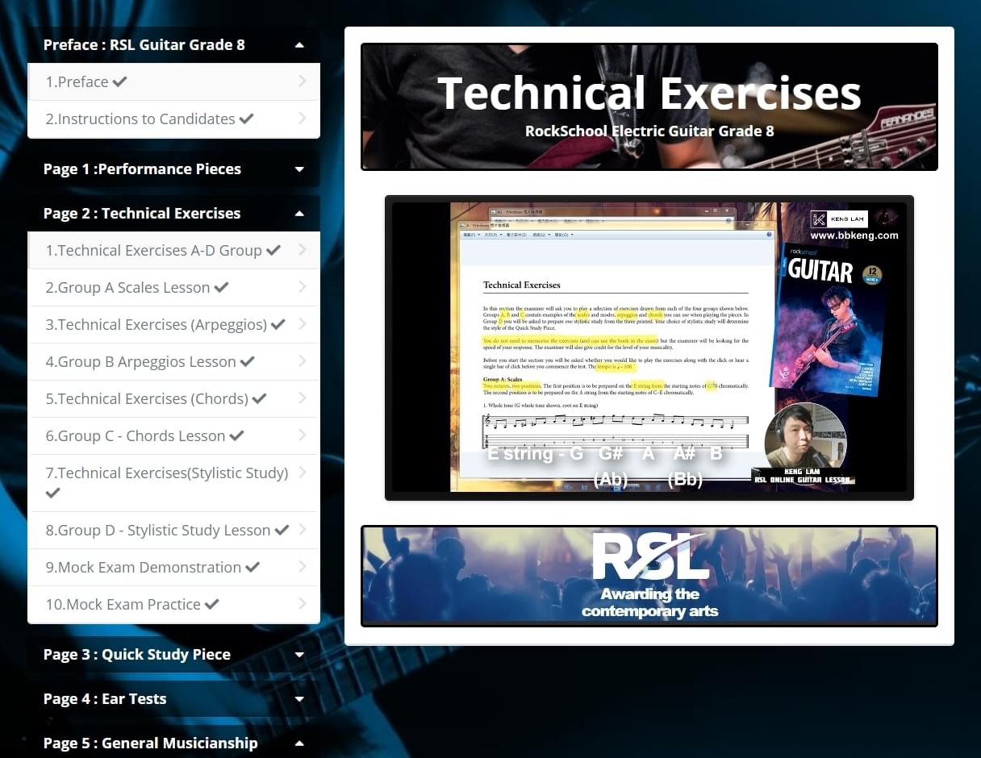Click the chevron on Technical Exercises(Stylistic Study) row
Image resolution: width=981 pixels, height=758 pixels.
tap(302, 472)
